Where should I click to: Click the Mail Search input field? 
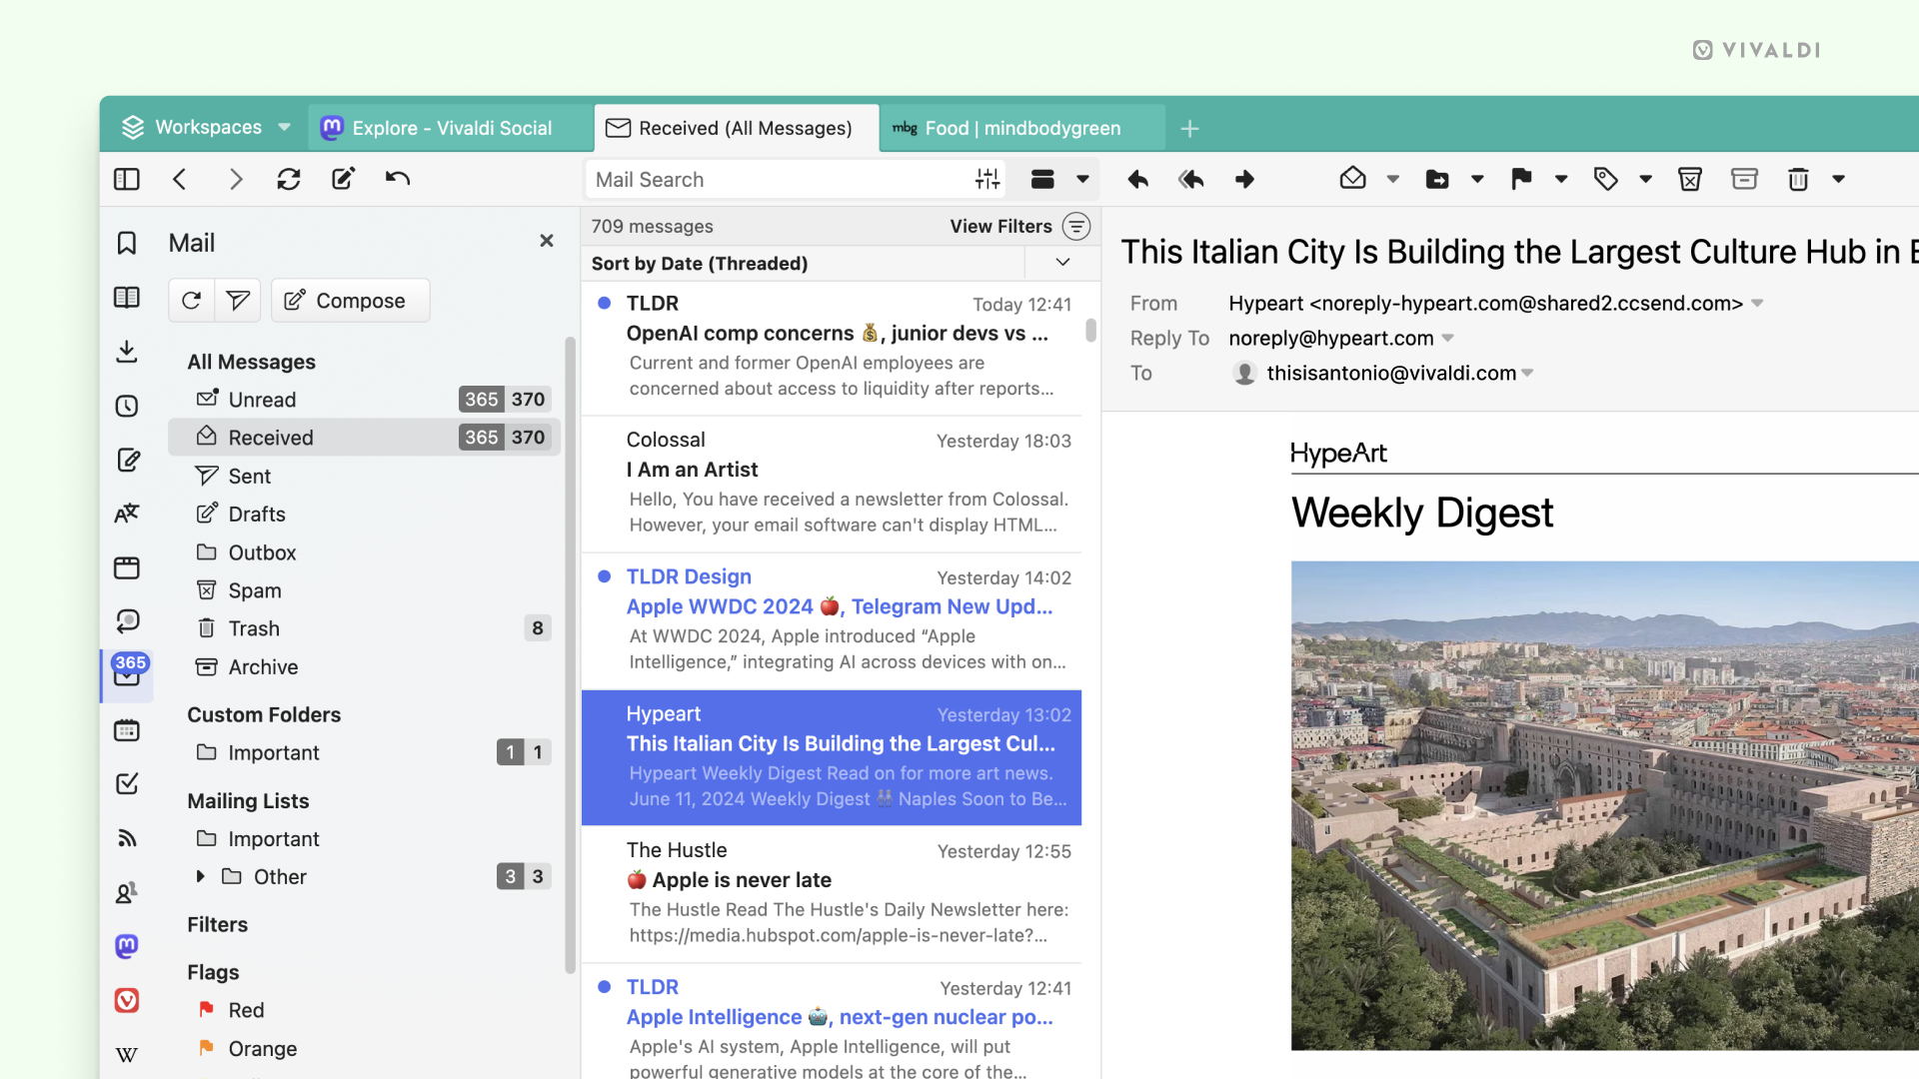pyautogui.click(x=777, y=178)
